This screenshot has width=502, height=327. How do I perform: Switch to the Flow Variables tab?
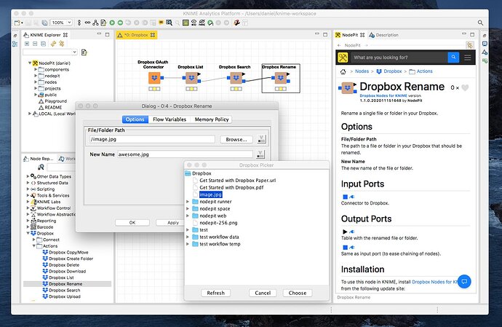pyautogui.click(x=170, y=119)
